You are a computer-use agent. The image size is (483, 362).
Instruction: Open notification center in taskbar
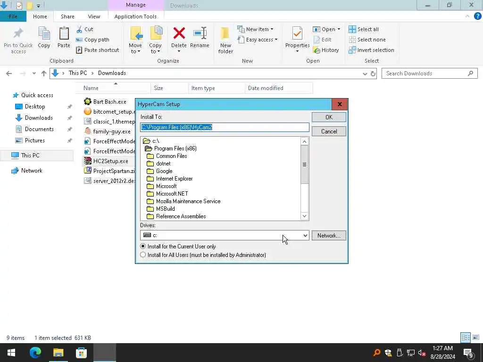pos(468,353)
